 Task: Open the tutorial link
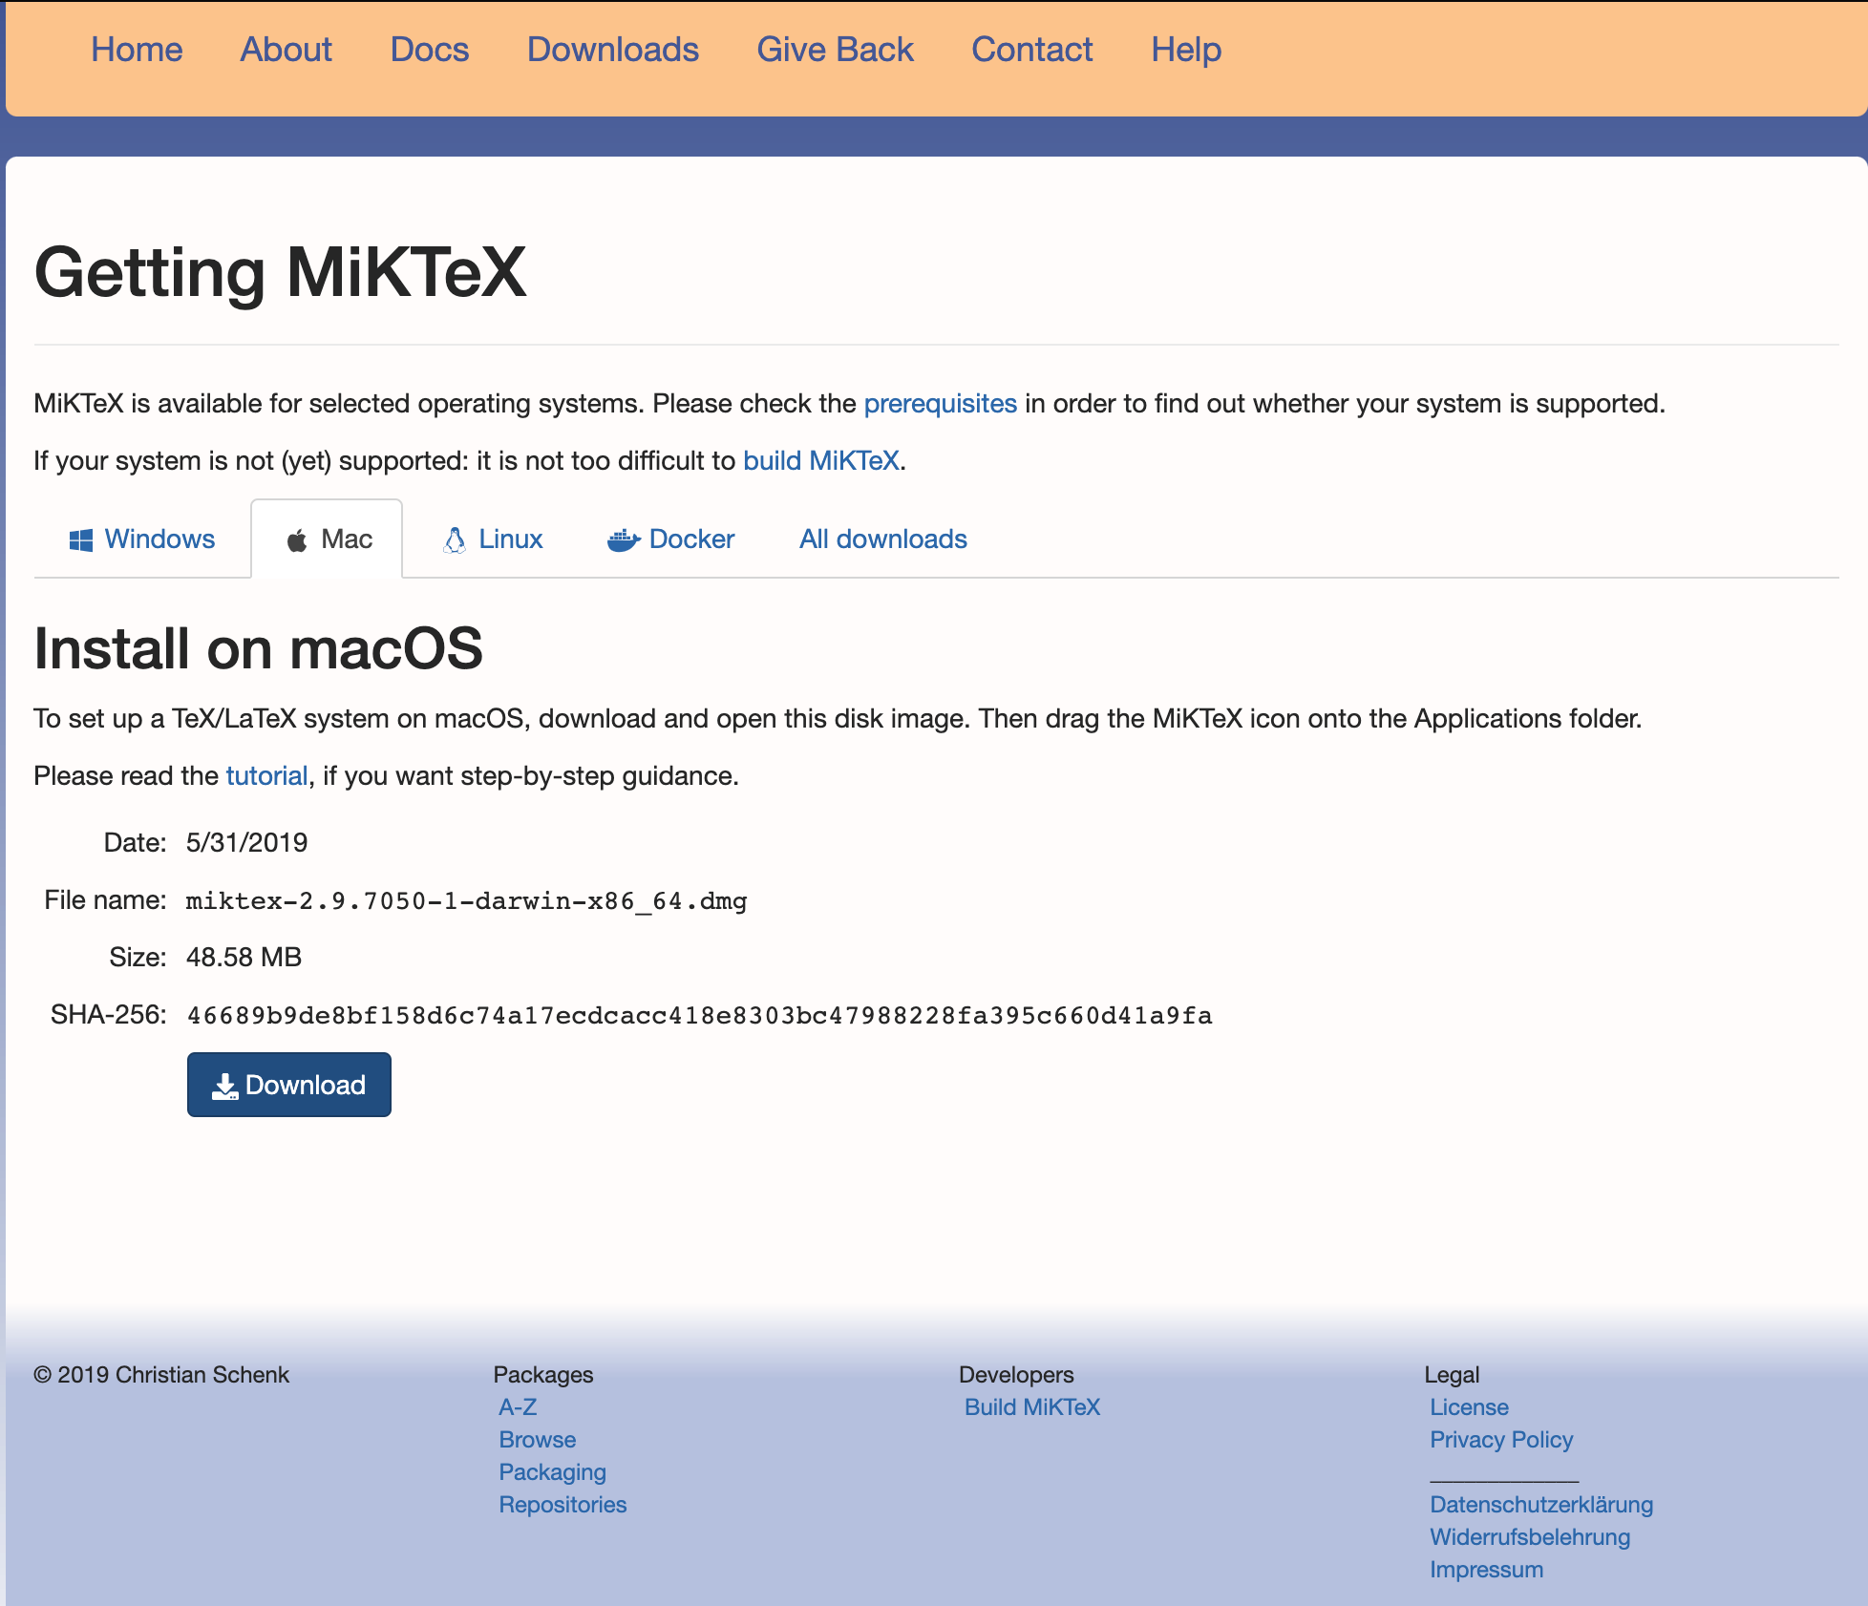point(266,776)
